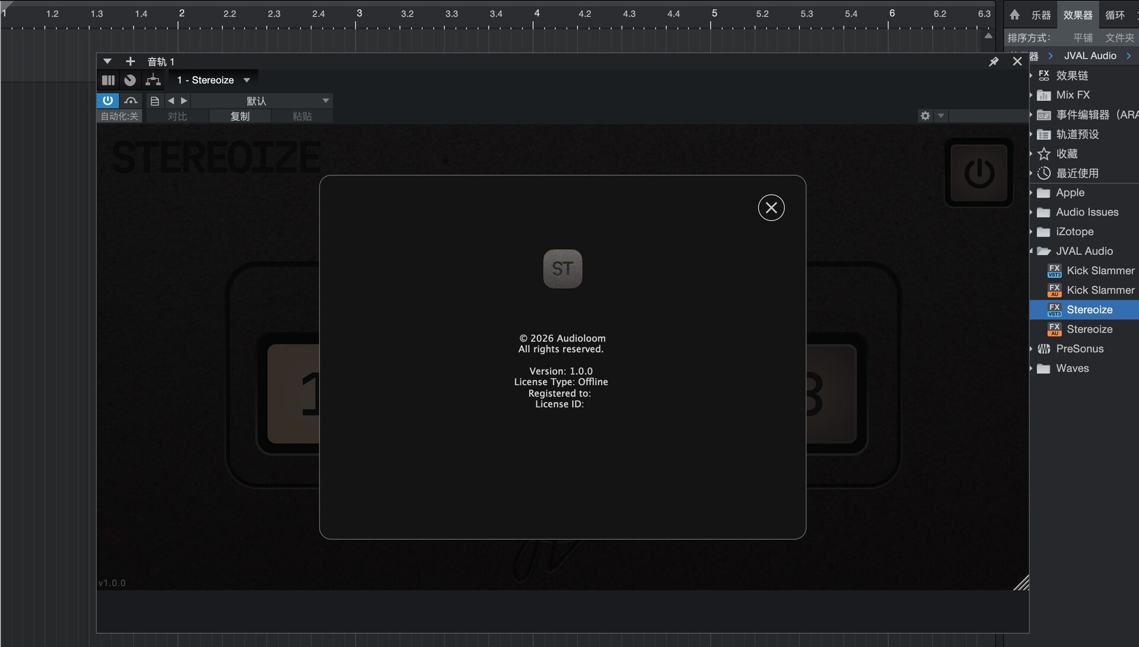Select the next preset arrow

184,101
